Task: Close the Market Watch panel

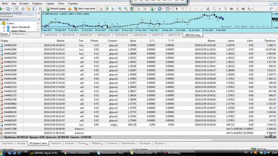Action: click(x=39, y=13)
